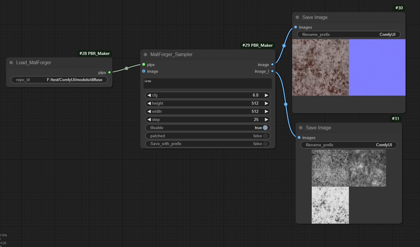Increase cfg value with right arrow
420x247 pixels.
(266, 95)
